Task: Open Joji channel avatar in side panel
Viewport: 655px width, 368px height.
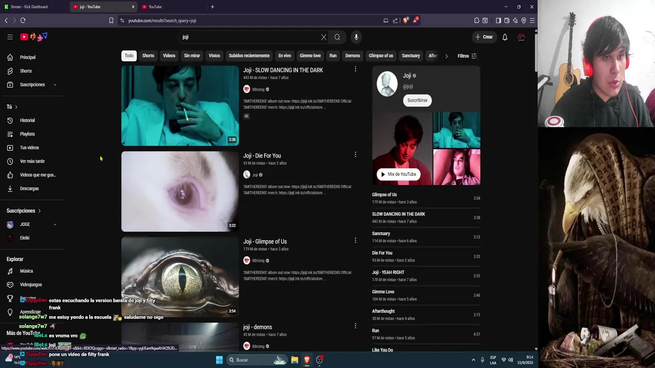Action: pyautogui.click(x=387, y=84)
